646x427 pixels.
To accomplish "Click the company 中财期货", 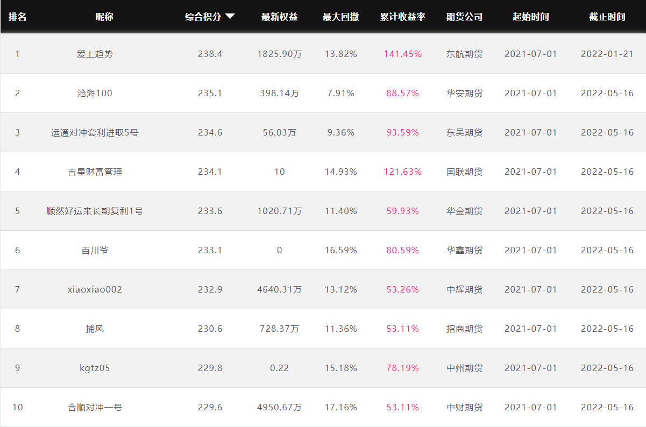I will pos(465,407).
